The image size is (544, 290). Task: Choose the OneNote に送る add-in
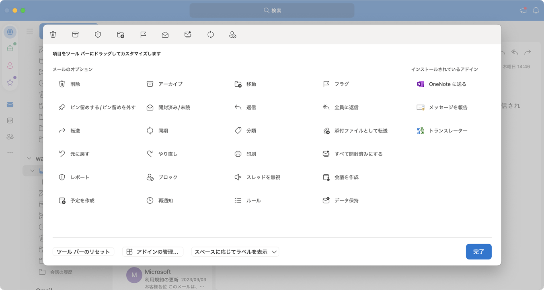click(x=441, y=84)
